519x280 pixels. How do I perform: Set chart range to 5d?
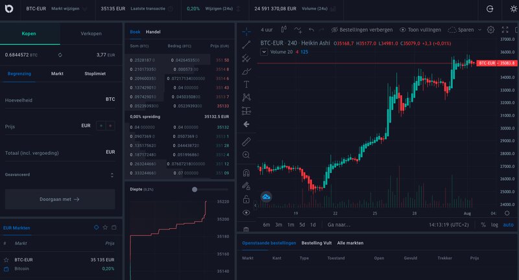pyautogui.click(x=302, y=225)
